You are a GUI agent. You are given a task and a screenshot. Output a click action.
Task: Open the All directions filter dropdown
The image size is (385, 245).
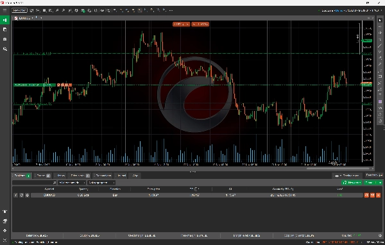click(x=71, y=183)
